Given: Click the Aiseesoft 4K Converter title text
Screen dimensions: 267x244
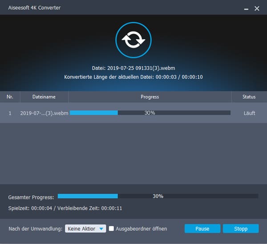Looking at the screenshot, I should pyautogui.click(x=33, y=8).
